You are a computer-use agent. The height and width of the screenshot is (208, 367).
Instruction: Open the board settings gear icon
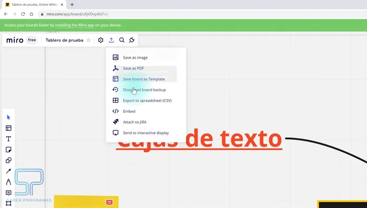tap(101, 40)
